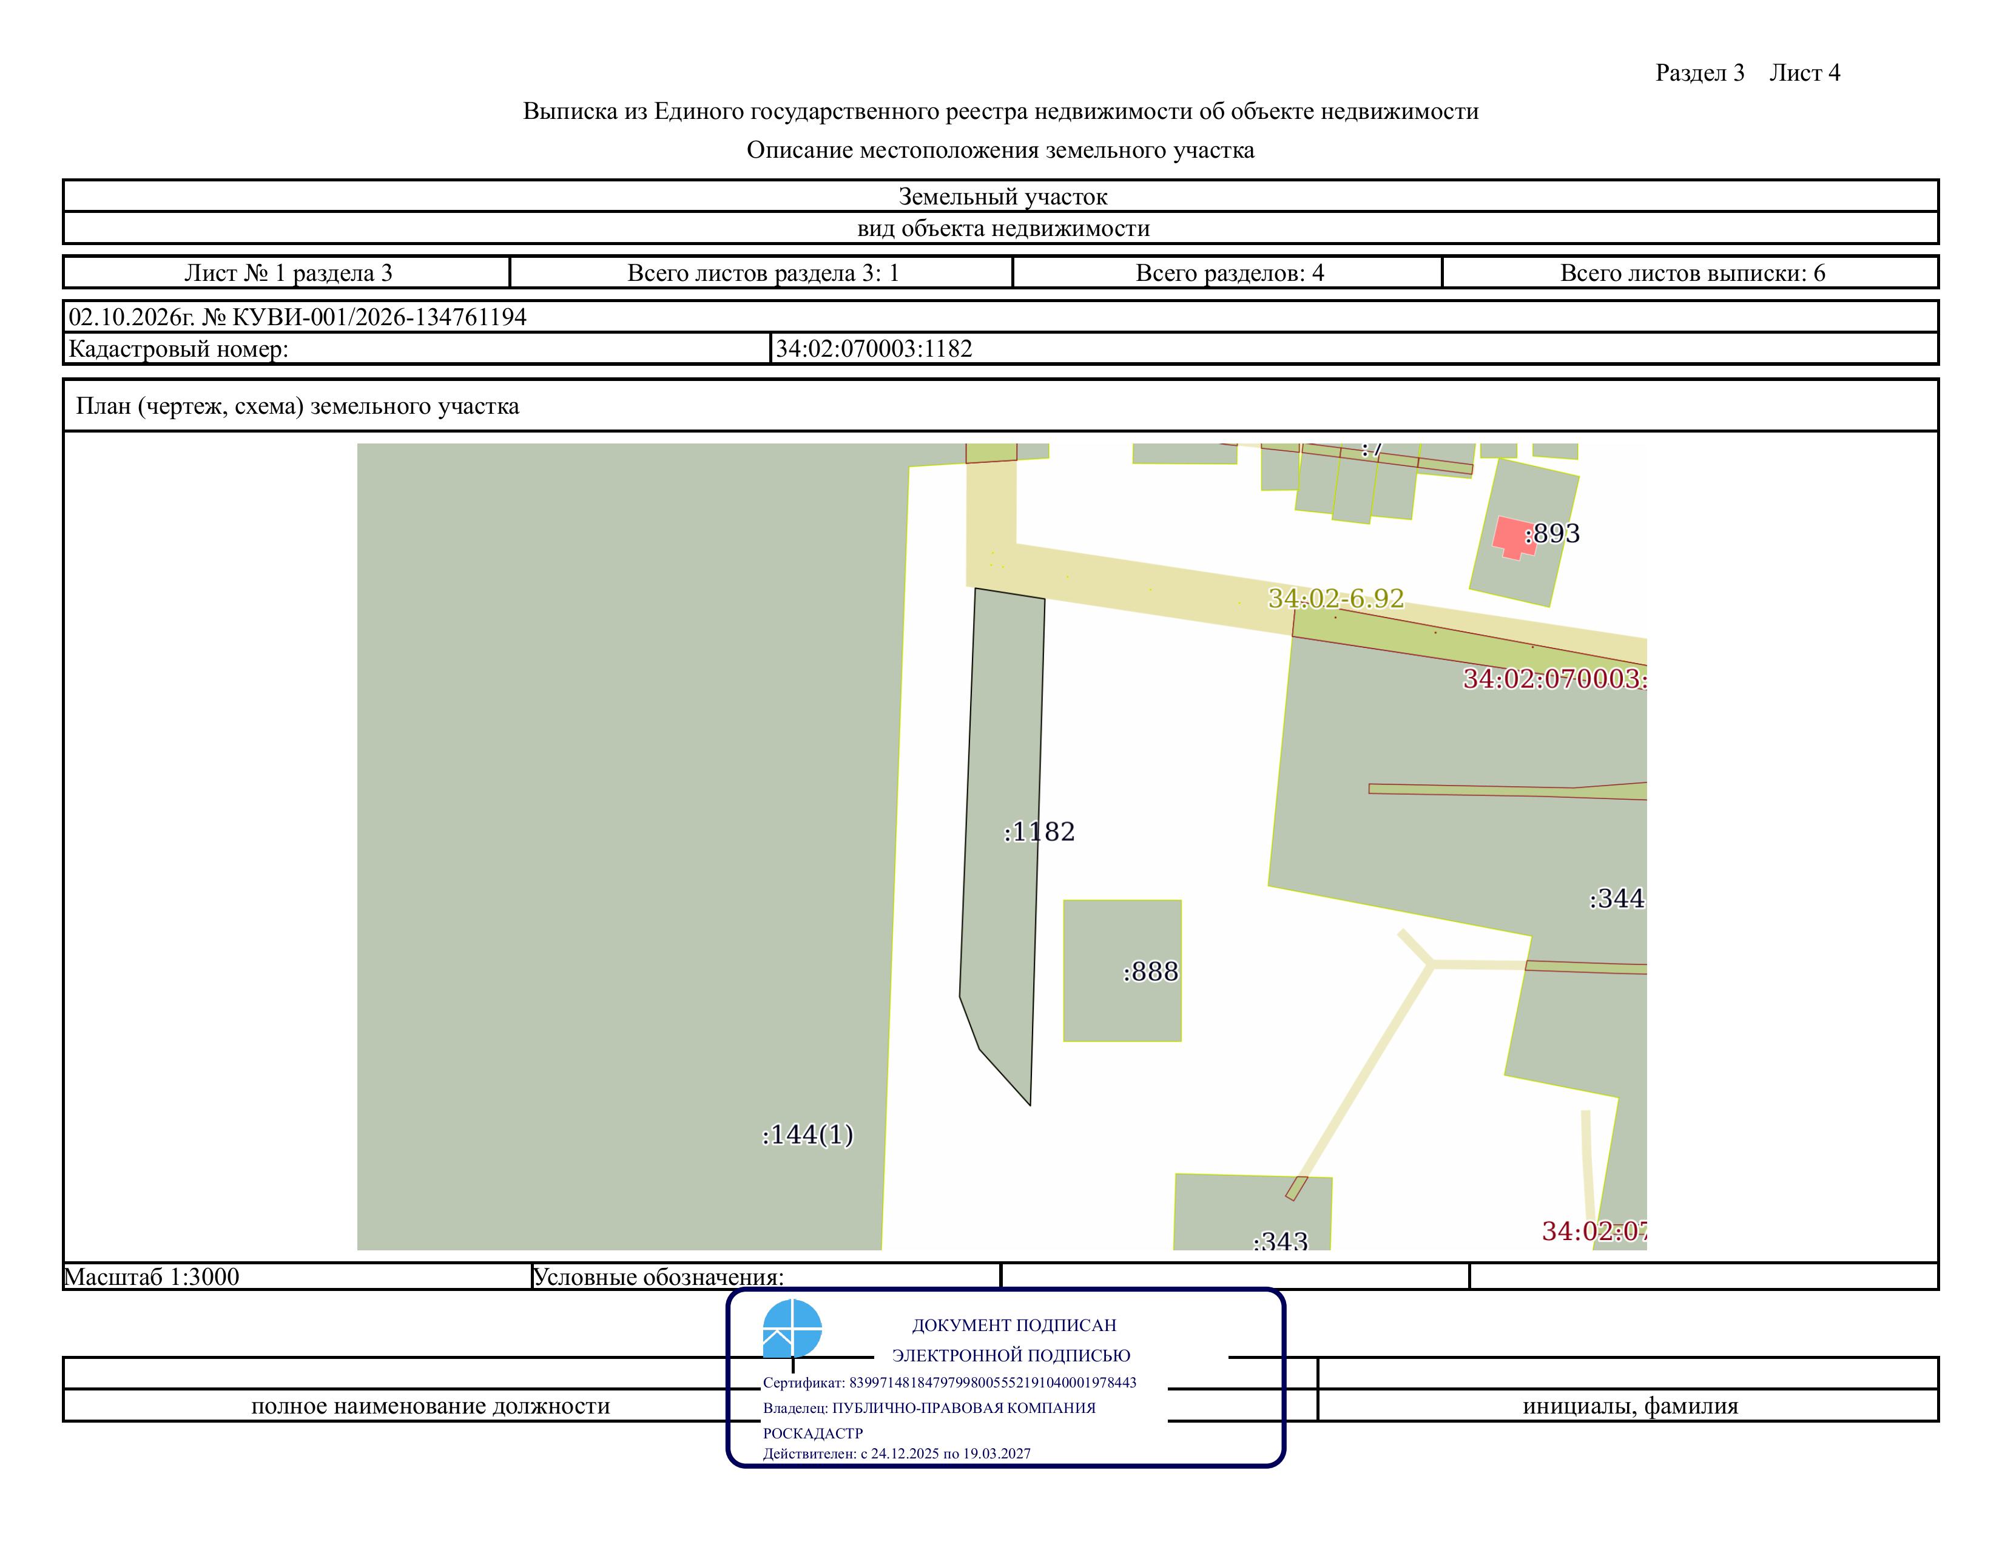Image resolution: width=2002 pixels, height=1547 pixels.
Task: Click 'Всего листов раздела 3: 1' cell
Action: pyautogui.click(x=762, y=272)
